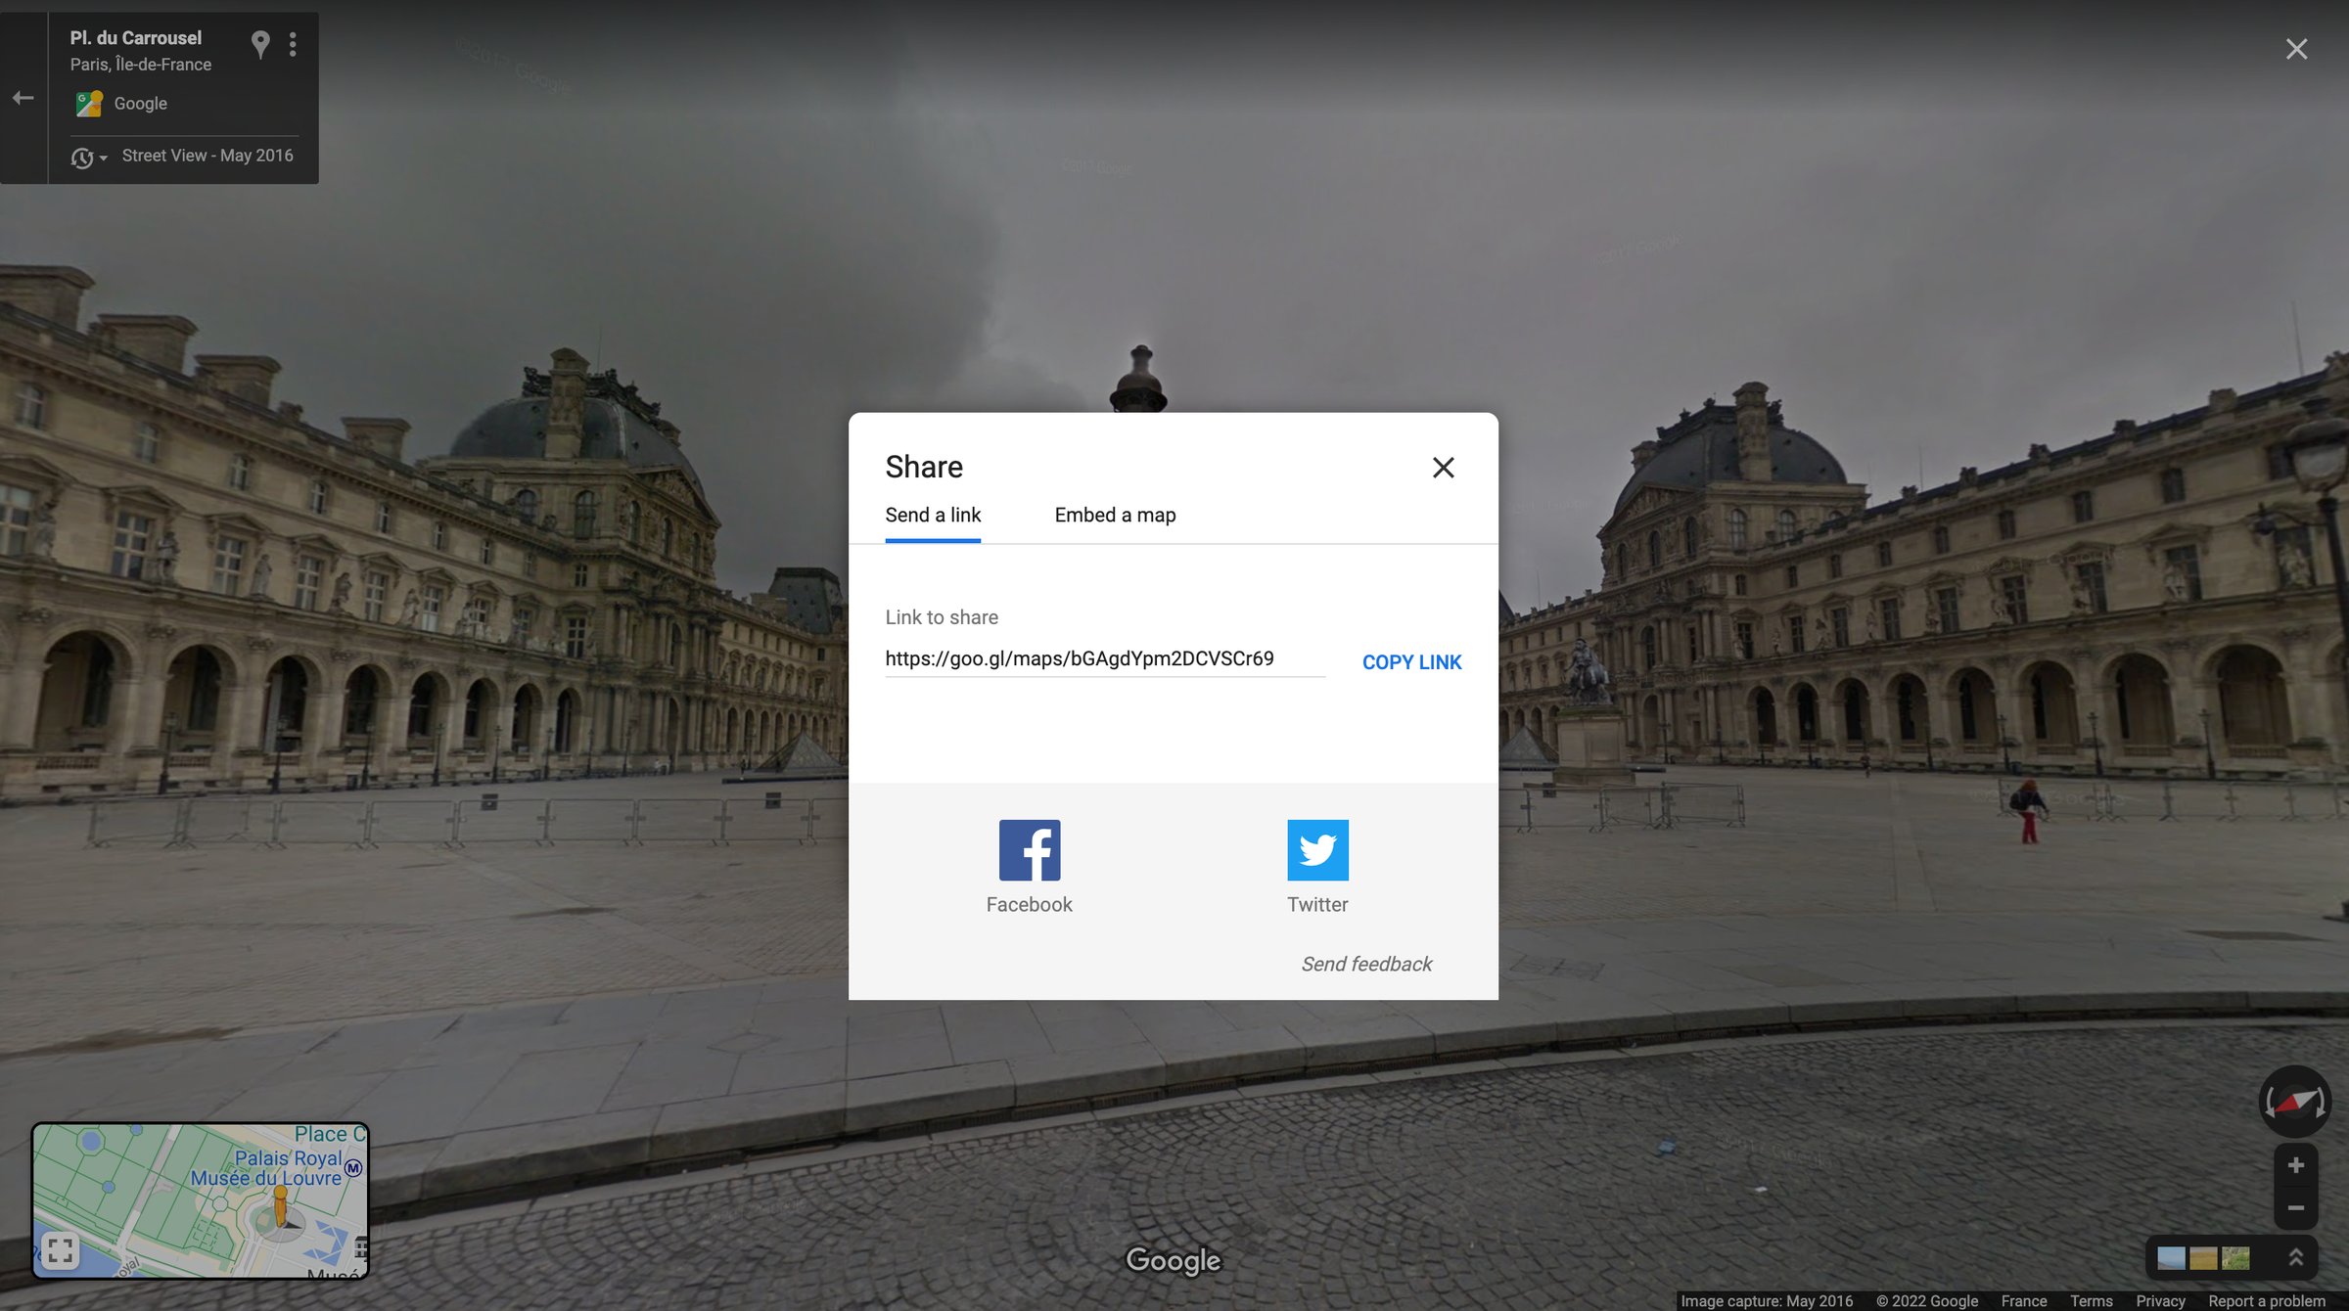Screen dimensions: 2349x1311
Task: Open the three-dot more options menu
Action: coord(293,44)
